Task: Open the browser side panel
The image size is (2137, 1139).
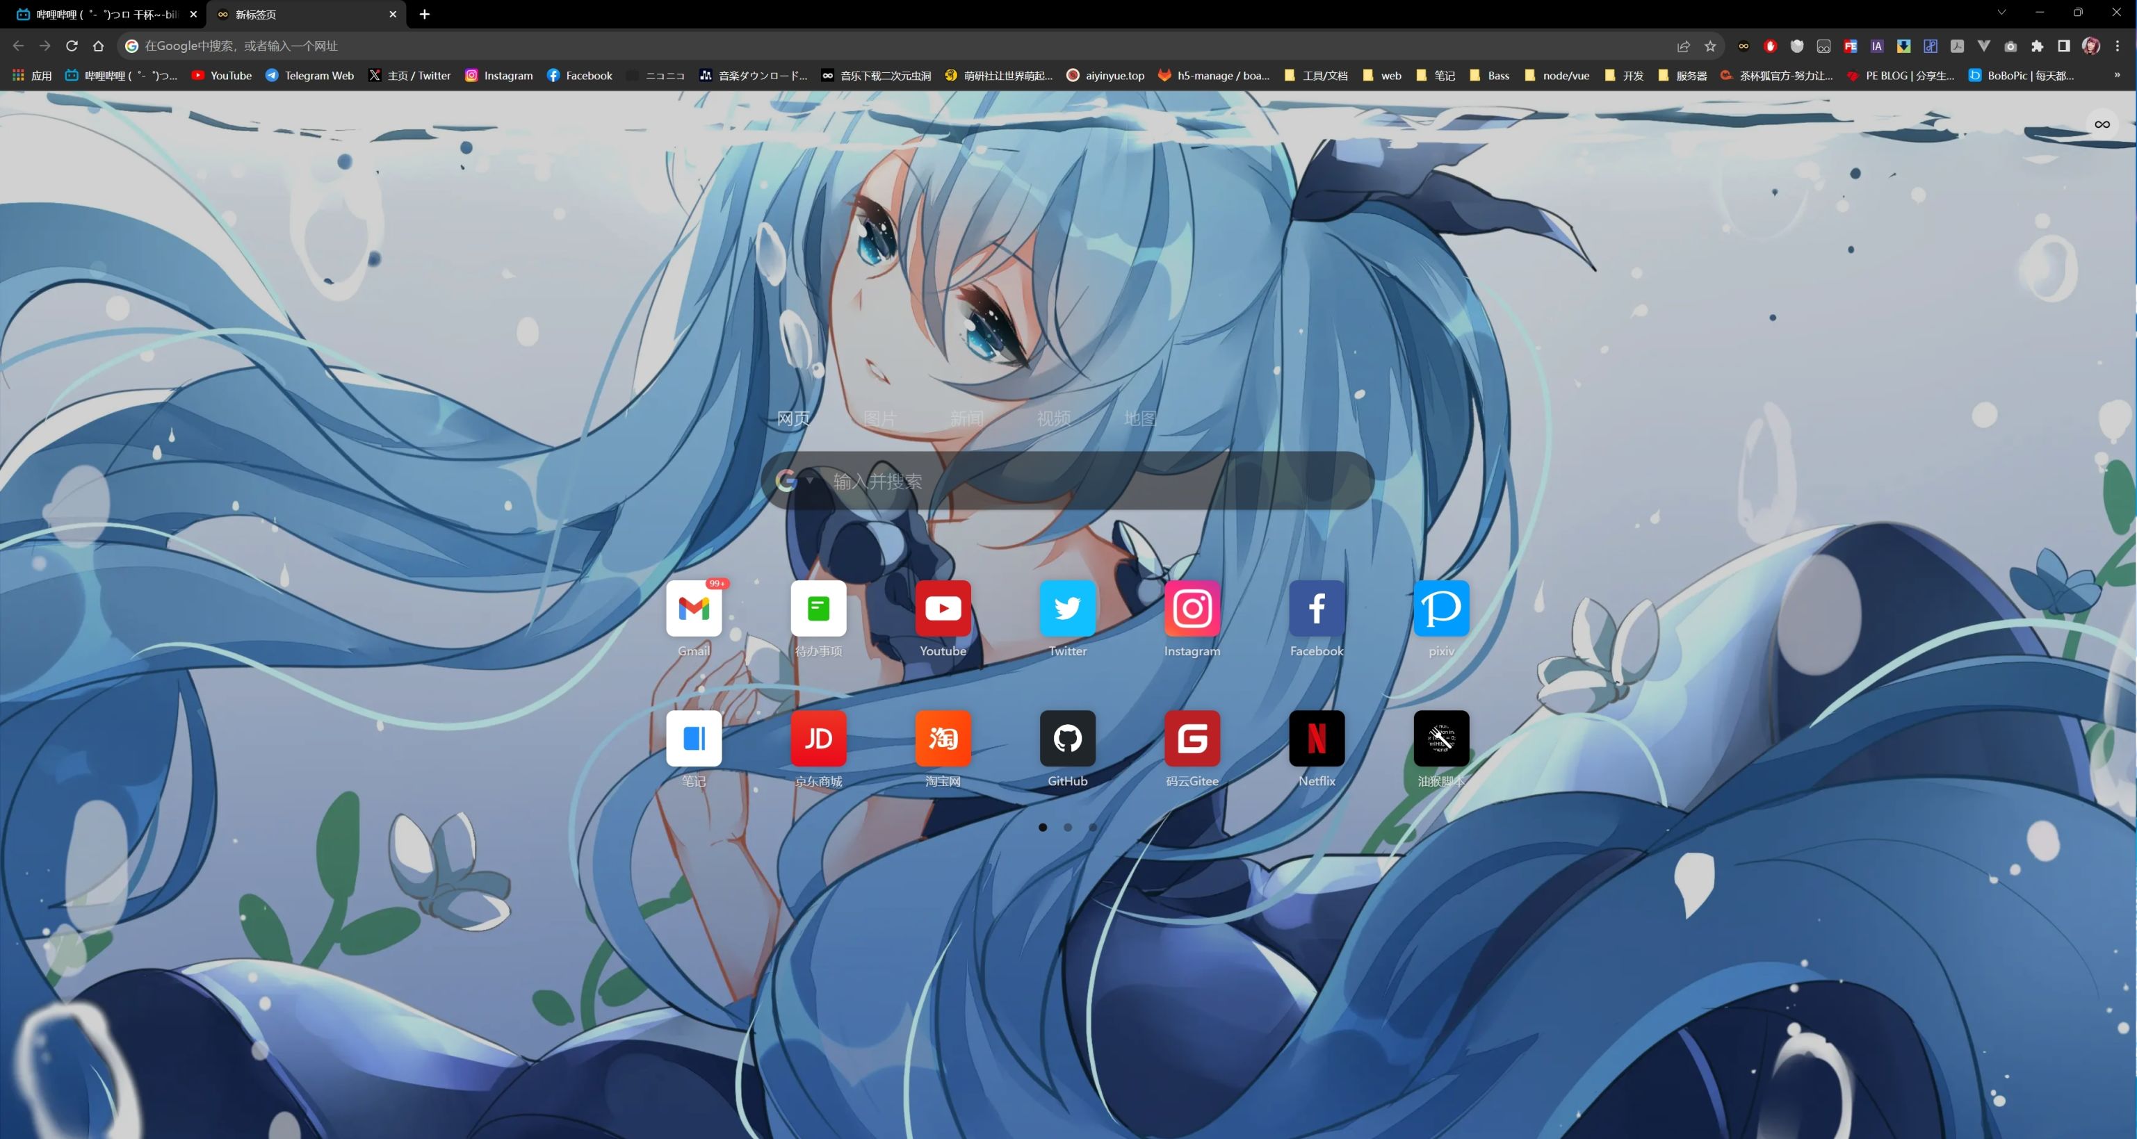Action: pyautogui.click(x=2063, y=46)
